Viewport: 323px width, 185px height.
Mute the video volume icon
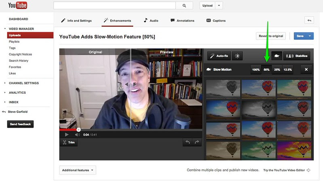click(78, 135)
